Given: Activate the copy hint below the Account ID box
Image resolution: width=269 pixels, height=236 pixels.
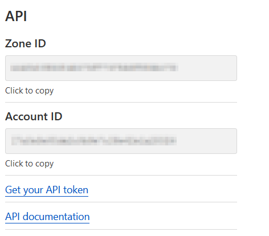Looking at the screenshot, I should click(29, 164).
